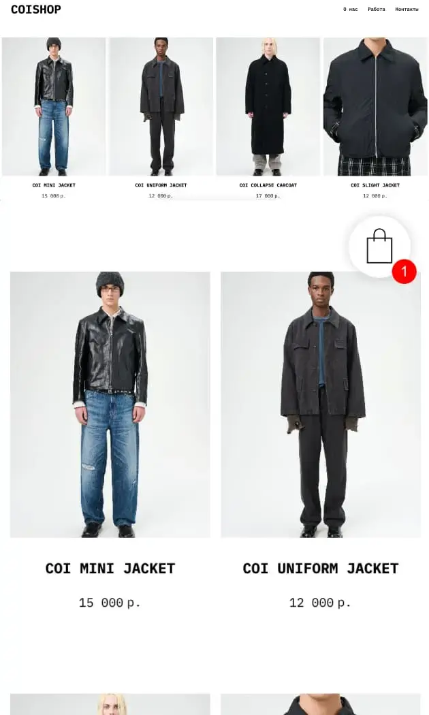Go to COISHOP home via logo
429x715 pixels.
(x=35, y=10)
